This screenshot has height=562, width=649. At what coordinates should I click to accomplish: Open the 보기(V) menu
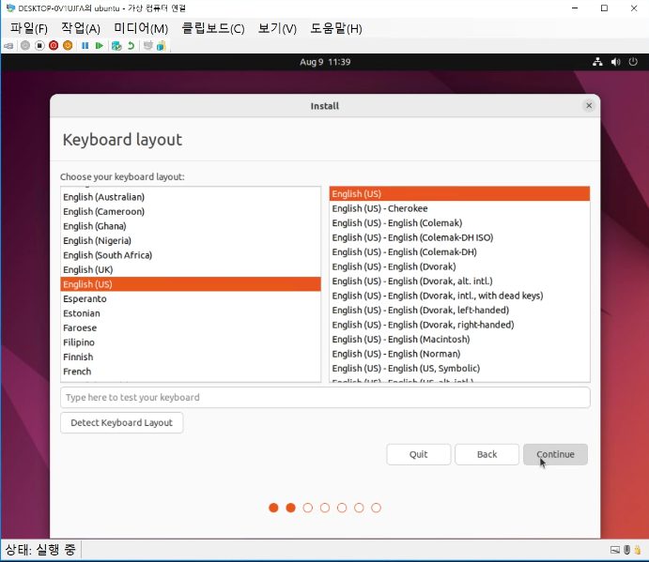(x=277, y=28)
